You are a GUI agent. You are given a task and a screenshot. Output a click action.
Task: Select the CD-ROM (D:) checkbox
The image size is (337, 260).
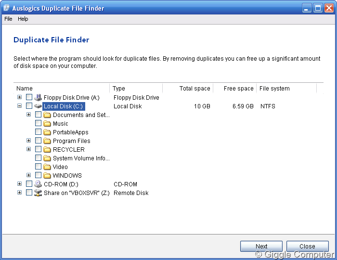pos(29,184)
